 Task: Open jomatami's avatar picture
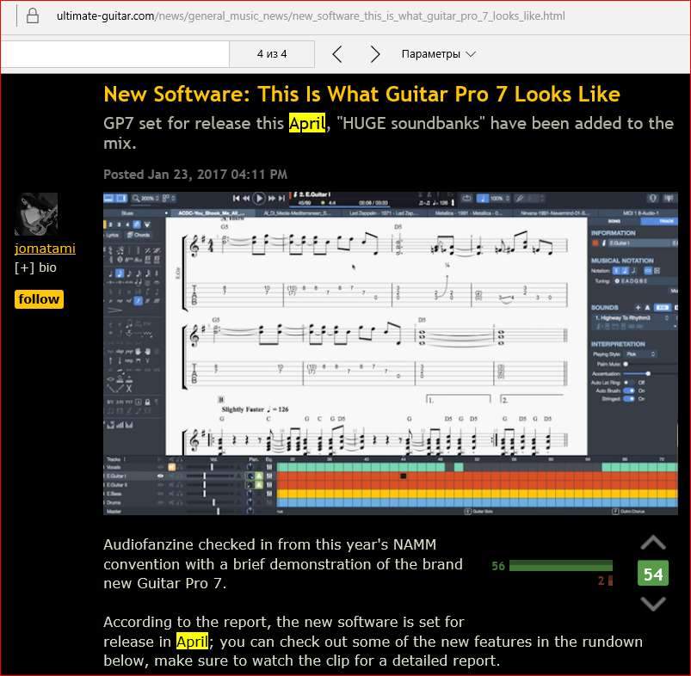pyautogui.click(x=36, y=214)
